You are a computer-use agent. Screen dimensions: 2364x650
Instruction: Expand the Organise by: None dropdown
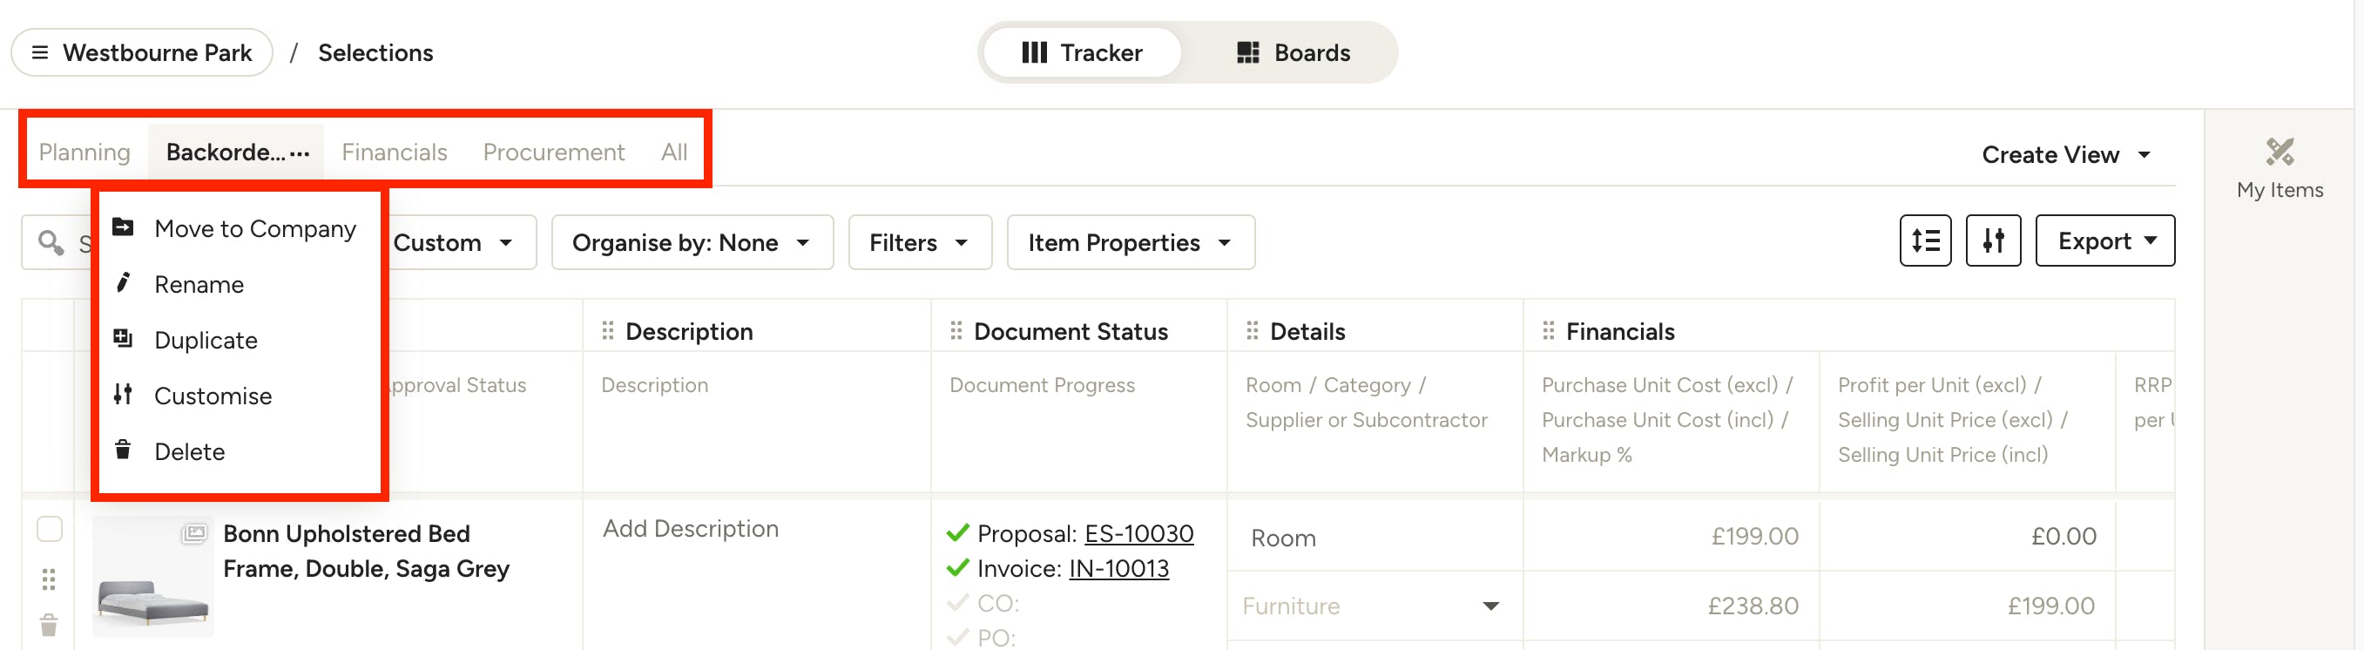692,242
